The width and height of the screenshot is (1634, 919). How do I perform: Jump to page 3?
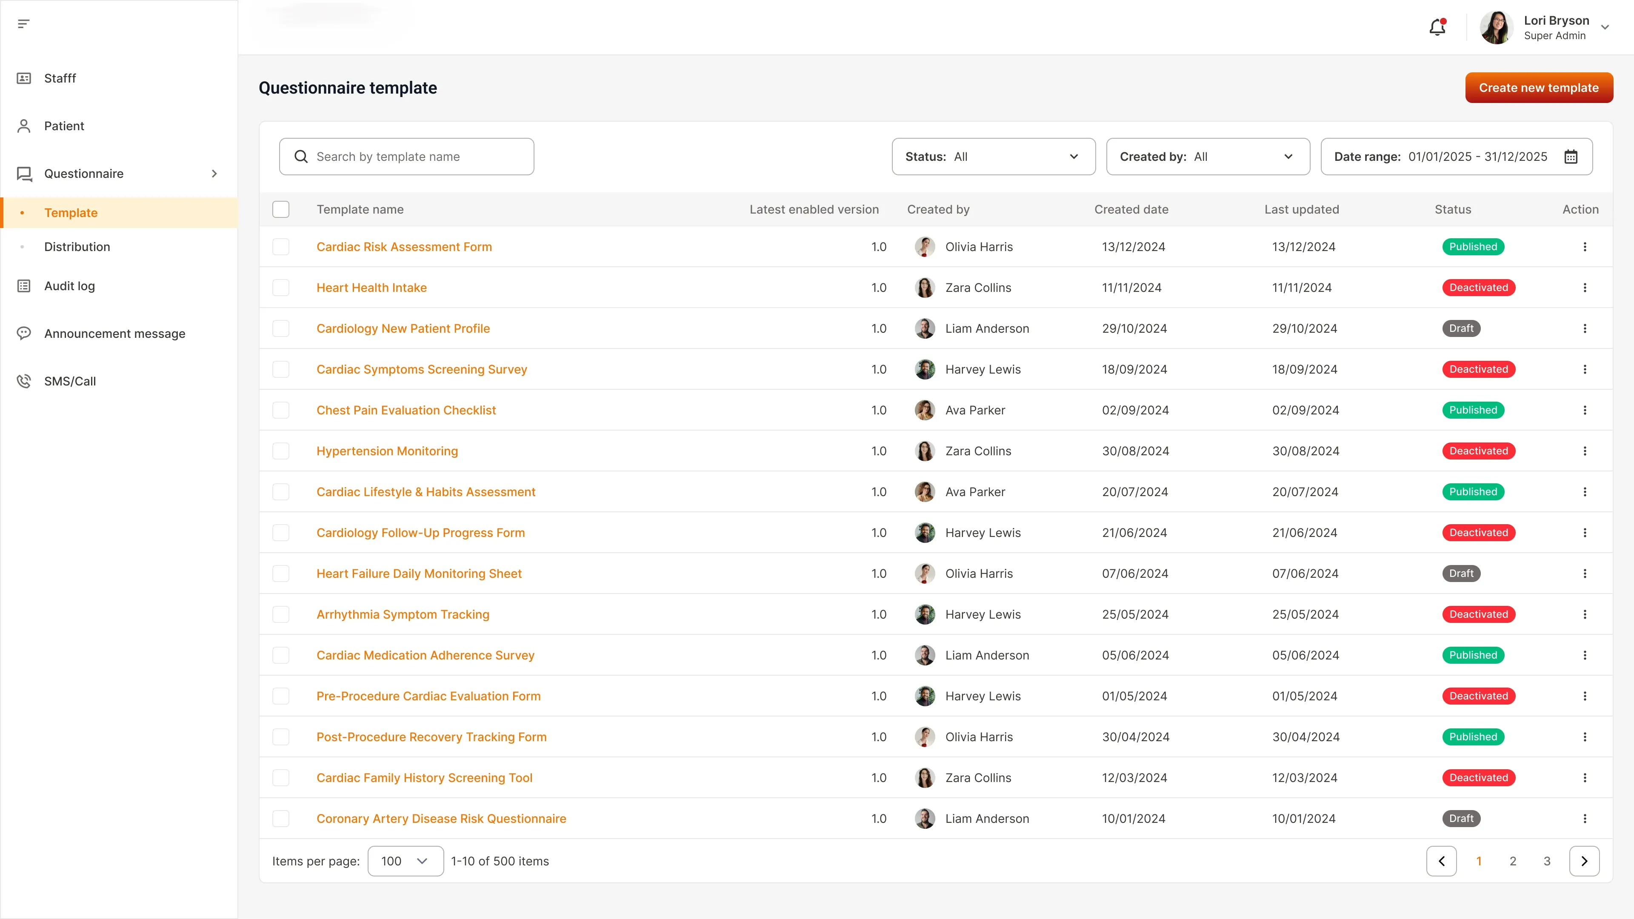pyautogui.click(x=1547, y=861)
